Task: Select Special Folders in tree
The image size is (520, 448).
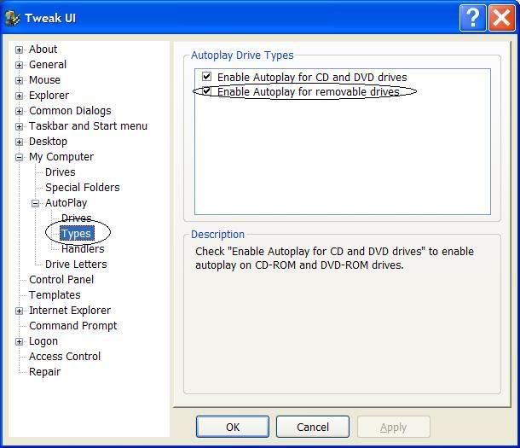Action: click(82, 188)
